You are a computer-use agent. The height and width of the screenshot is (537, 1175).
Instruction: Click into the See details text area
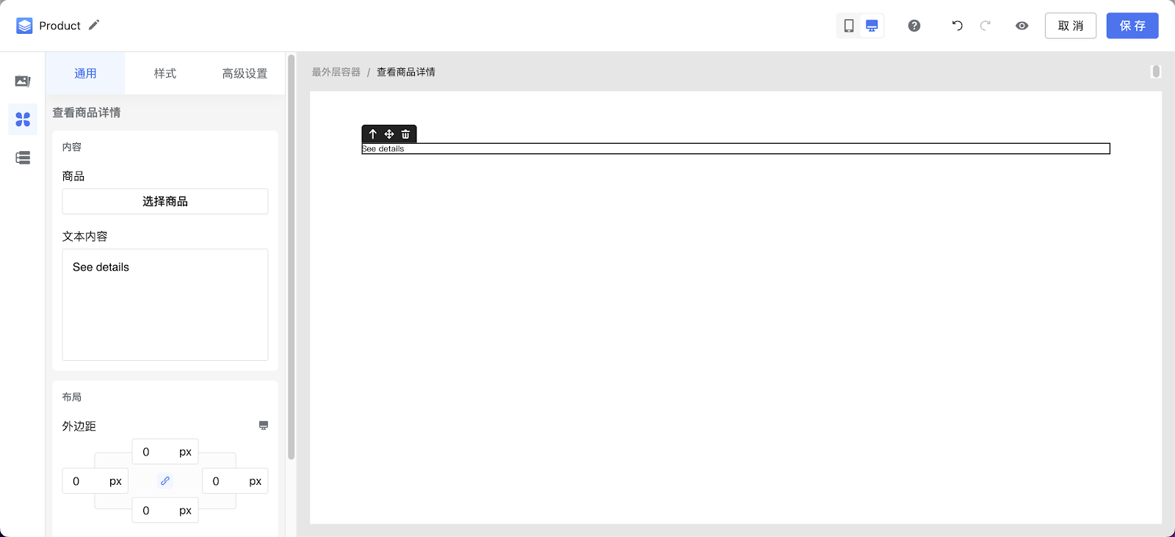[165, 304]
